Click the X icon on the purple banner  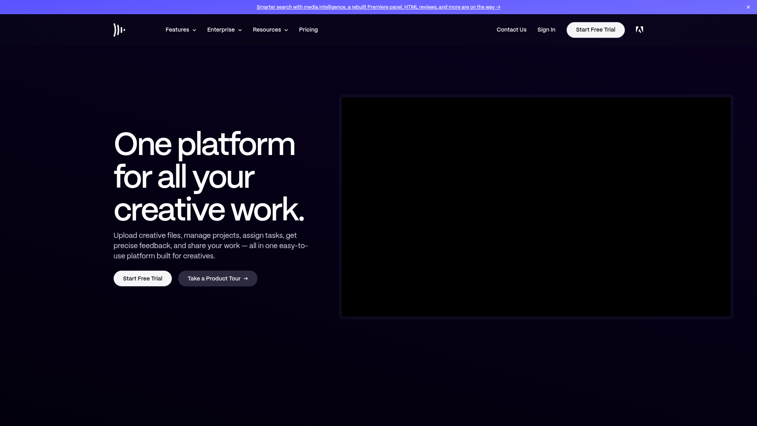[x=748, y=7]
